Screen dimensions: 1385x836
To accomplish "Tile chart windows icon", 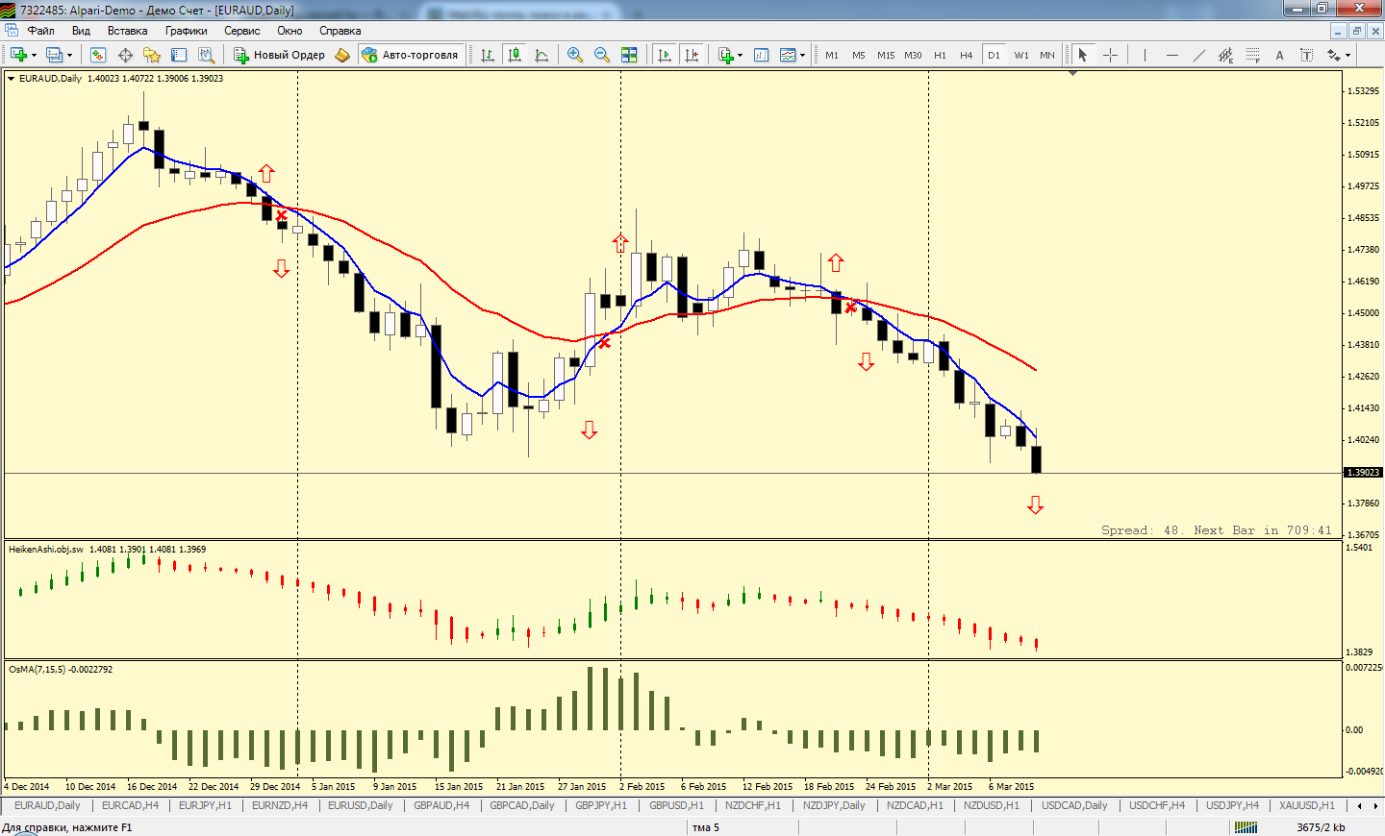I will point(629,55).
